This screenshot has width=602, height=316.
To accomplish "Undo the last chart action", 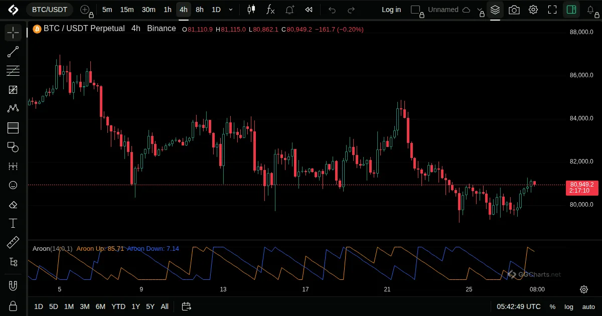I will click(x=332, y=10).
